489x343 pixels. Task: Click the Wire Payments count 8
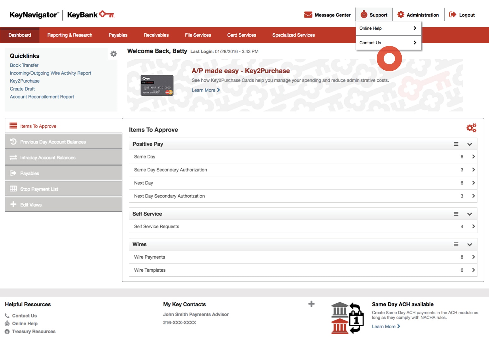point(462,257)
